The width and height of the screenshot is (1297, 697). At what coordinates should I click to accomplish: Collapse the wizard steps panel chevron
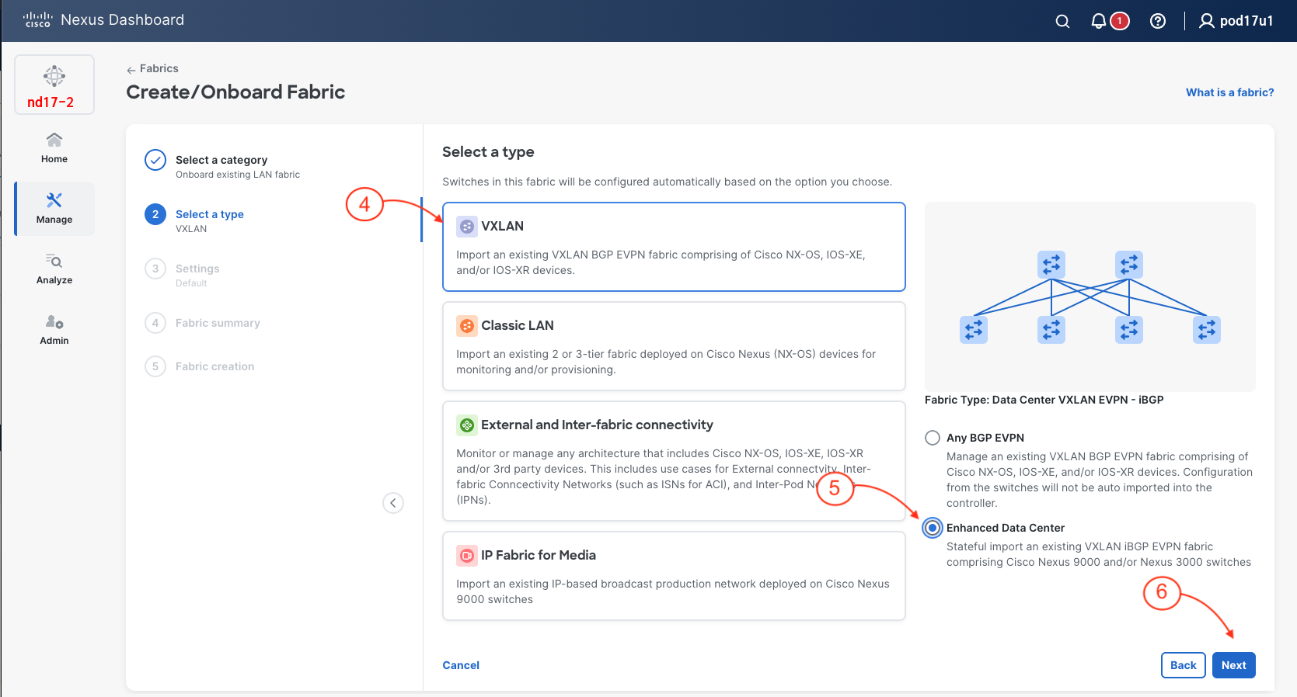pos(393,503)
